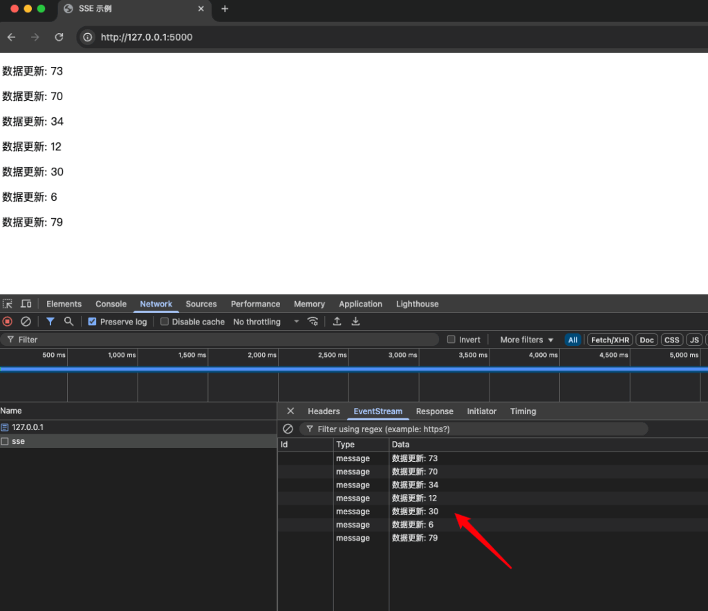Select message row with data 34
Image resolution: width=708 pixels, height=611 pixels.
[492, 485]
